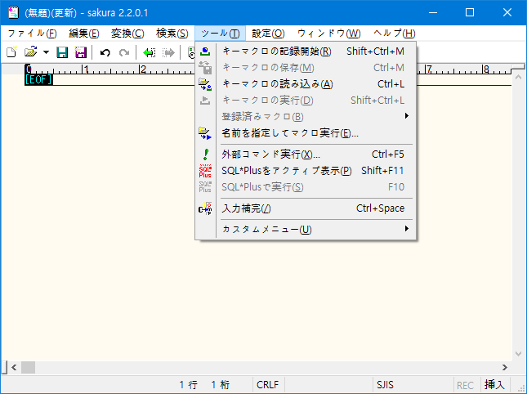
Task: Minimize the sakura window
Action: click(x=433, y=12)
